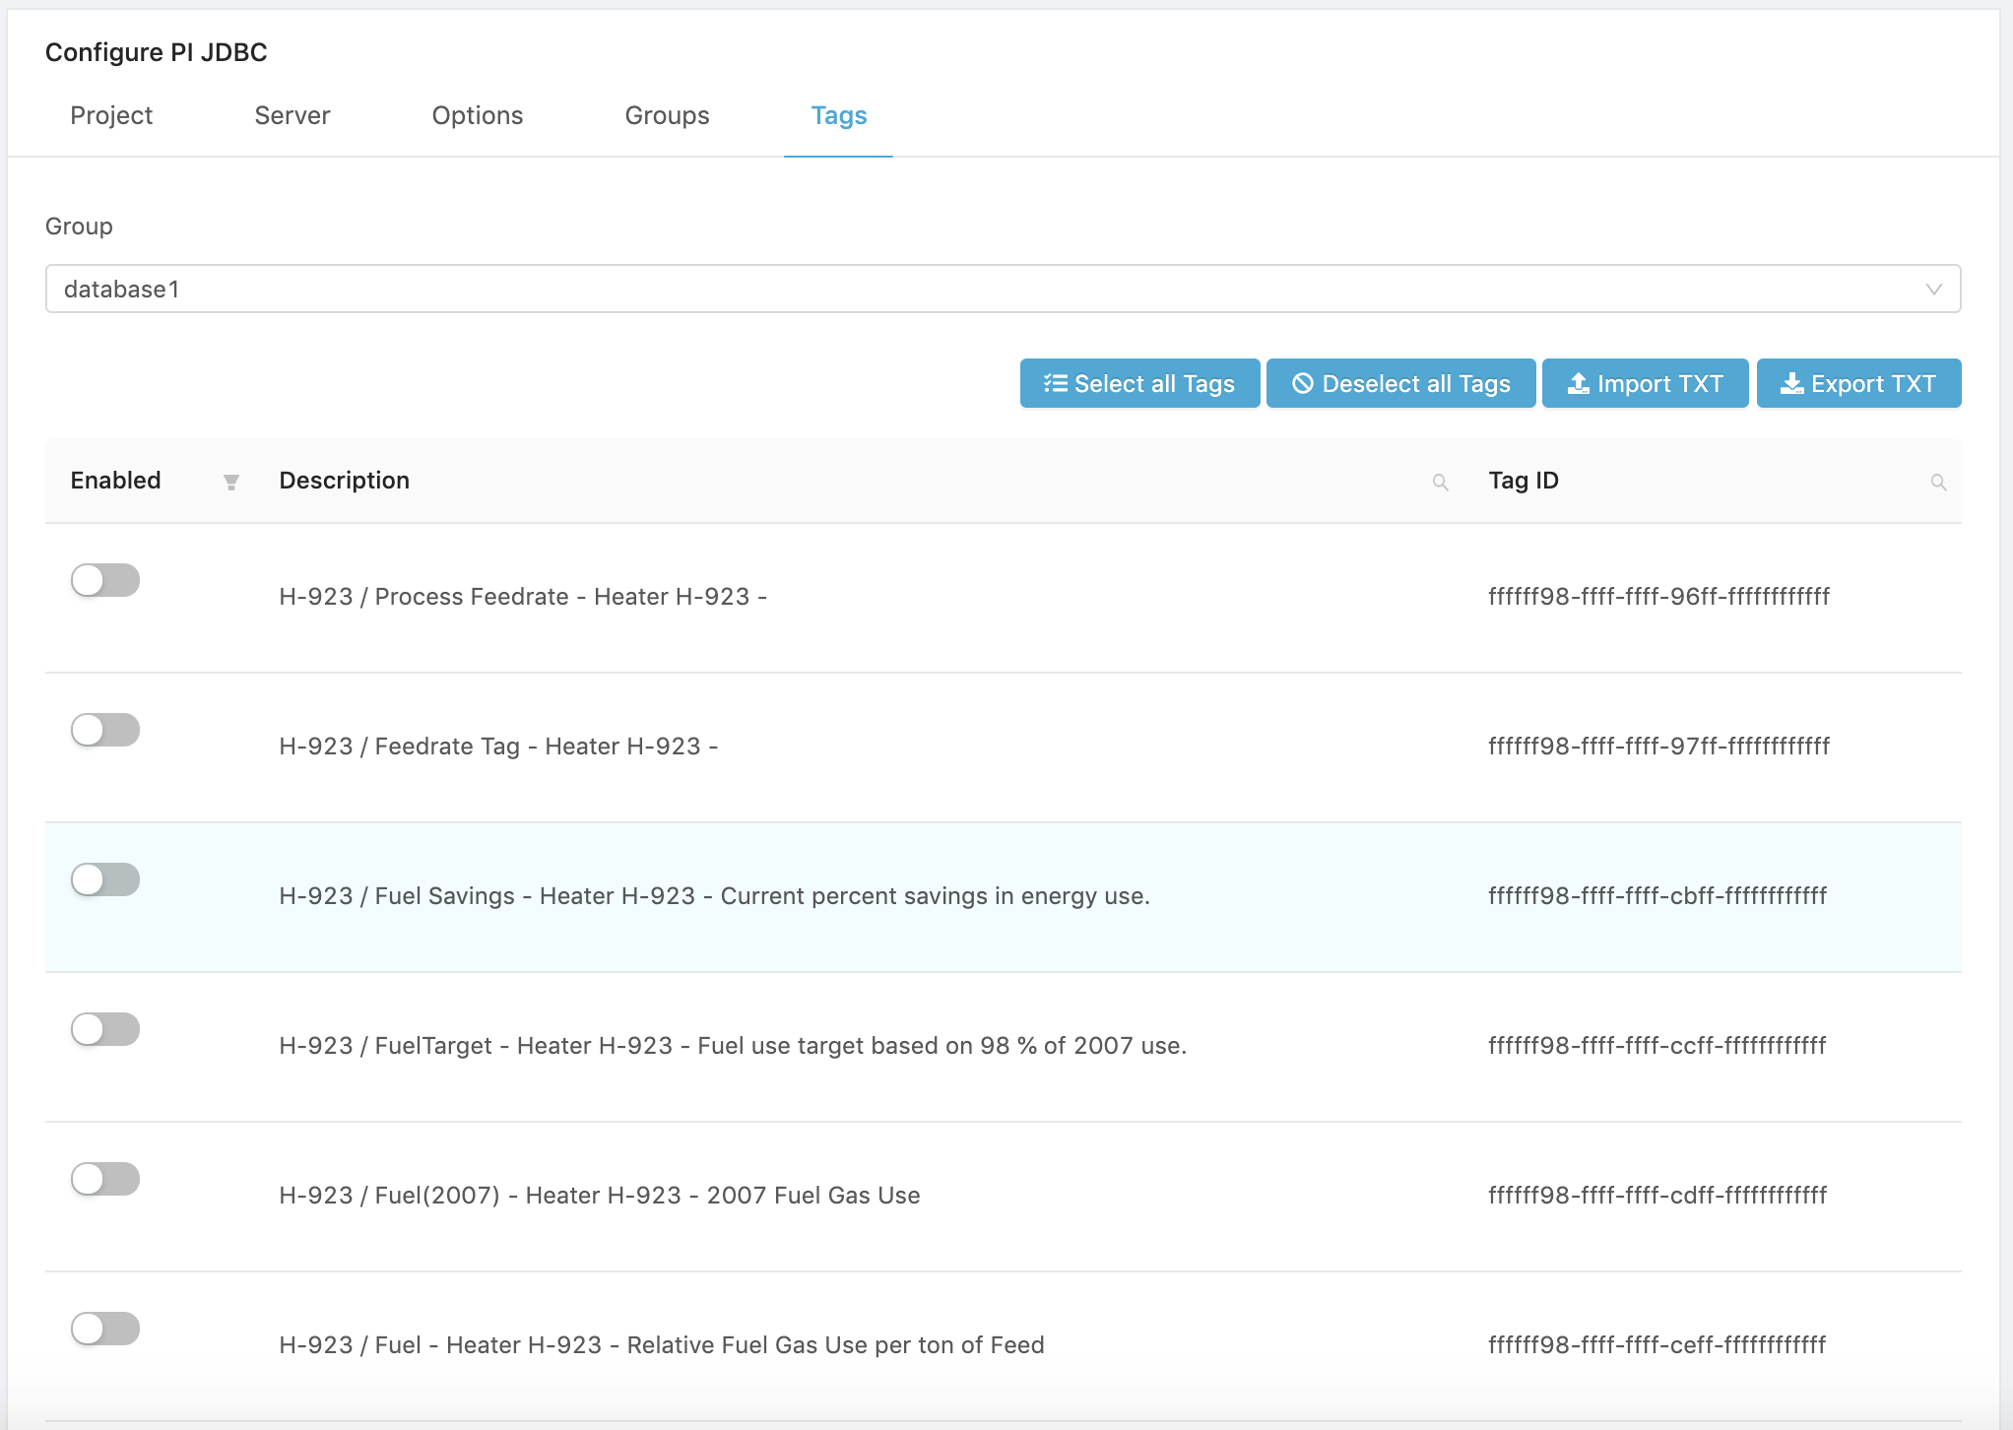This screenshot has height=1430, width=2013.
Task: Click Deselect all Tags button
Action: [x=1400, y=382]
